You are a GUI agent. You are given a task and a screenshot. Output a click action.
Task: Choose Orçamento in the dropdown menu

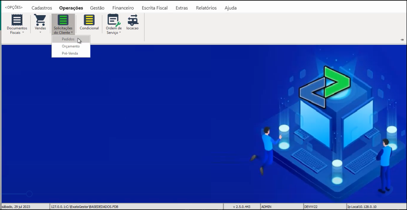[71, 46]
